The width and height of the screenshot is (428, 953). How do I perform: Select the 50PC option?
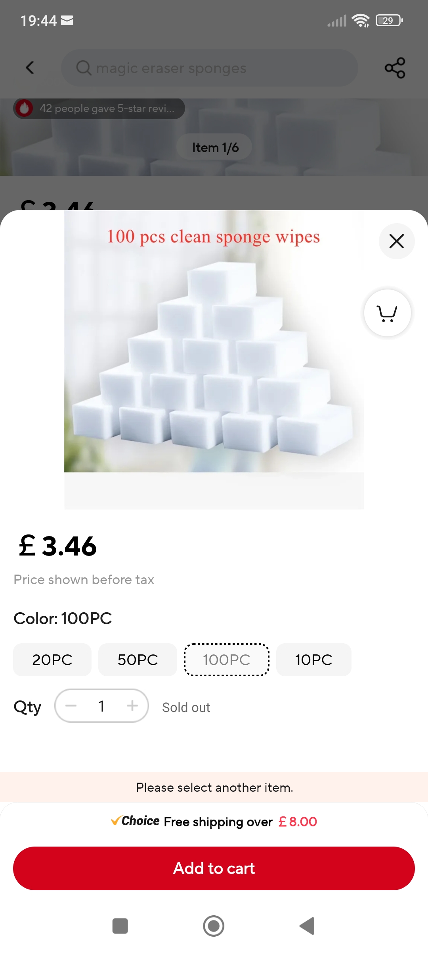(x=138, y=660)
